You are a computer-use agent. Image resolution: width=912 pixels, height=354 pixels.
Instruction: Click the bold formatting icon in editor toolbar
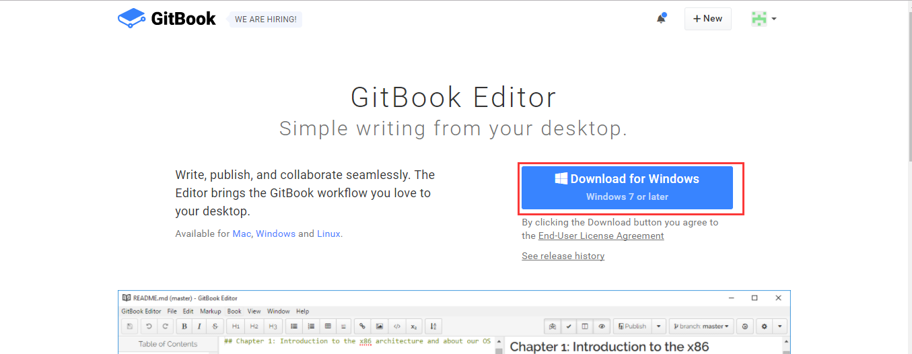coord(184,326)
